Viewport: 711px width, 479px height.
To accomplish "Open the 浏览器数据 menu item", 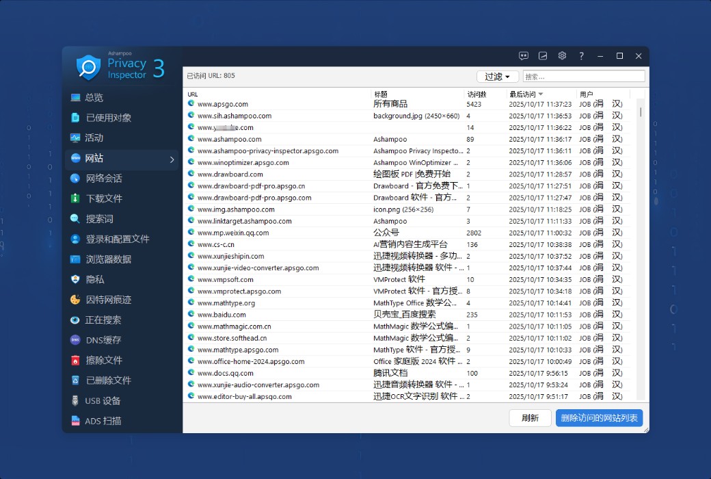I will pyautogui.click(x=108, y=259).
